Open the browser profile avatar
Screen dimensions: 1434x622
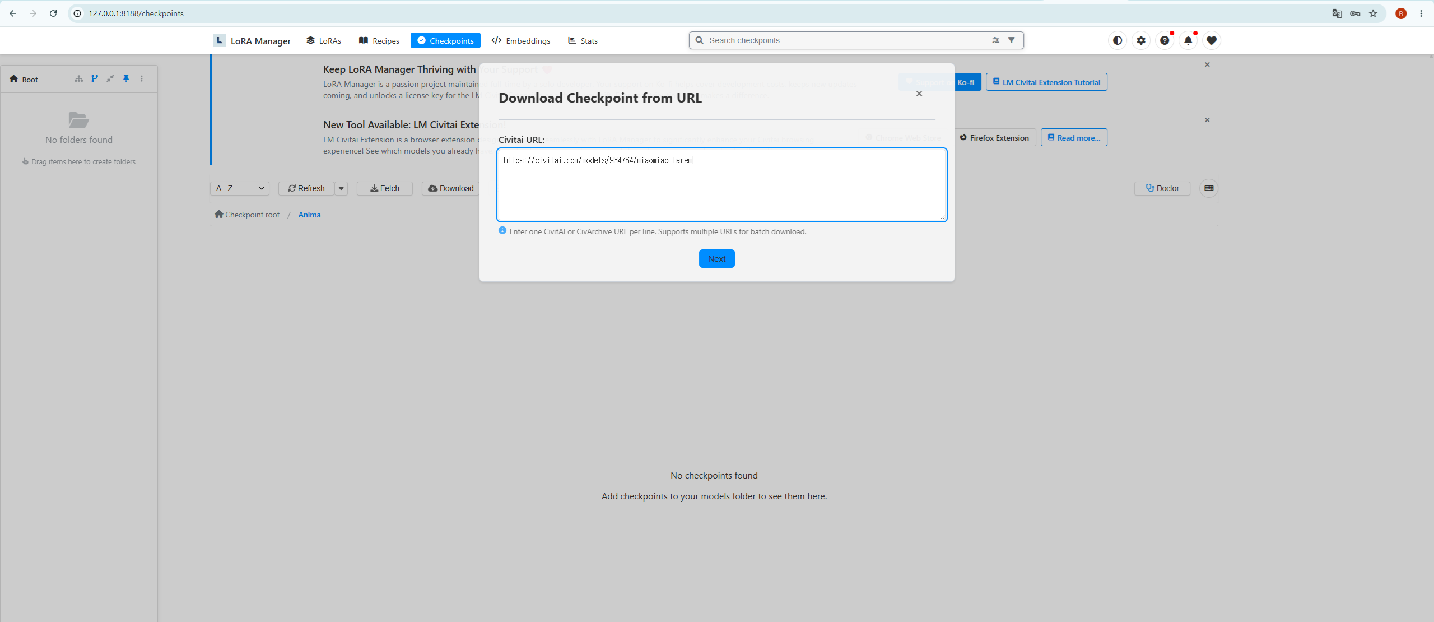[1401, 13]
